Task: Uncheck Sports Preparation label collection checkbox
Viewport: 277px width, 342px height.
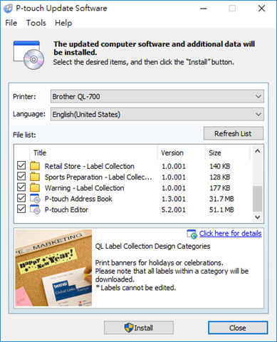Action: (21, 176)
